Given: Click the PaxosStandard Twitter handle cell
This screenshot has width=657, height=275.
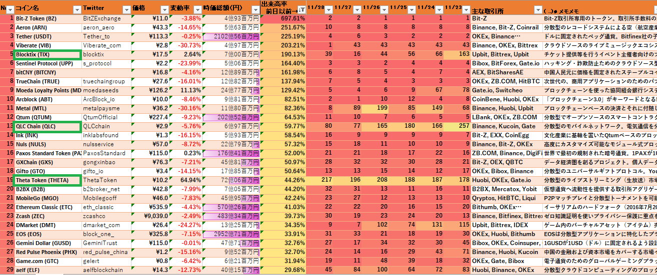Looking at the screenshot, I should [106, 153].
